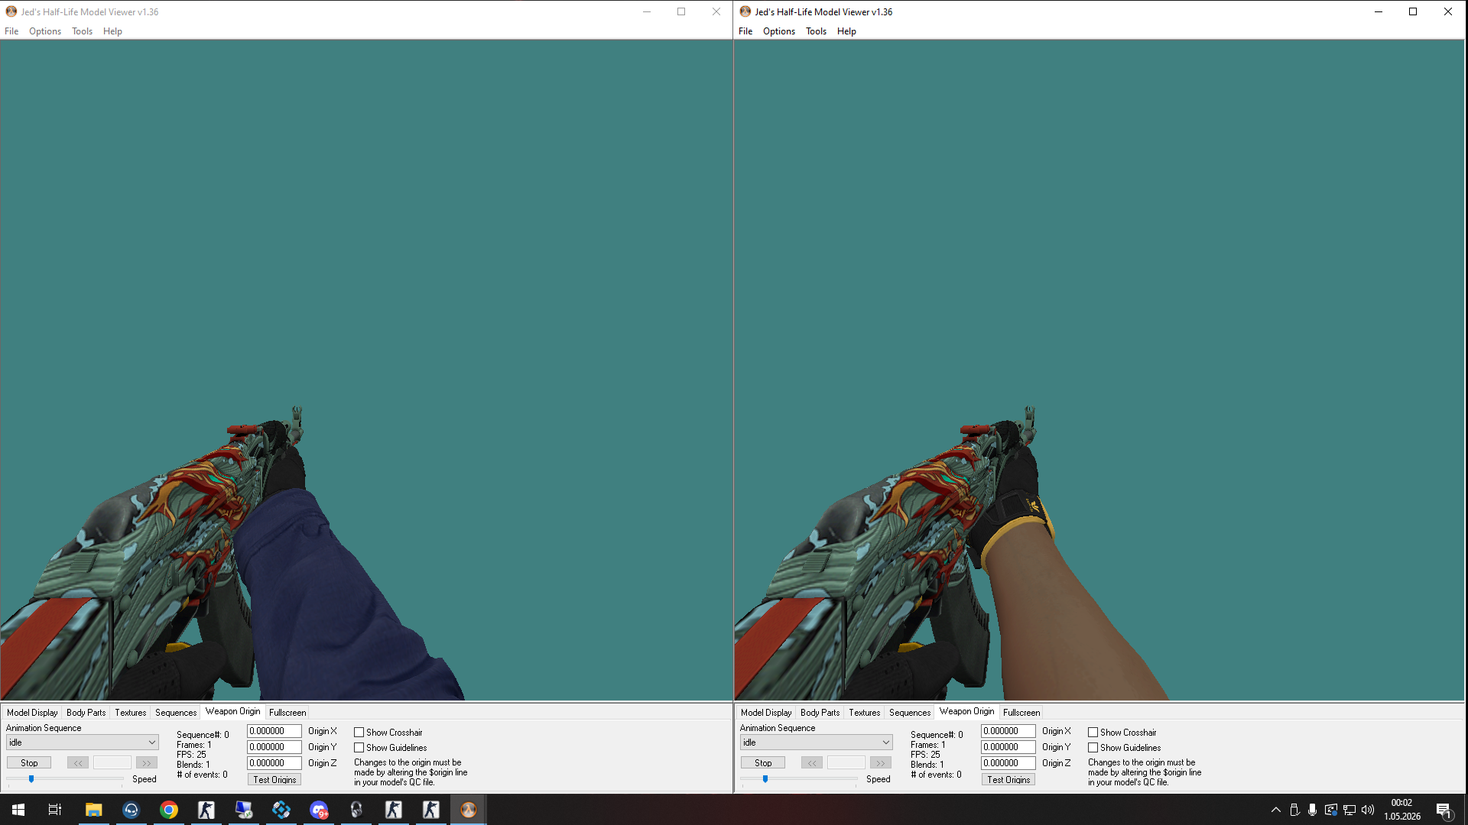Screen dimensions: 1468x825
Task: Step to previous frame in left window
Action: tap(78, 763)
